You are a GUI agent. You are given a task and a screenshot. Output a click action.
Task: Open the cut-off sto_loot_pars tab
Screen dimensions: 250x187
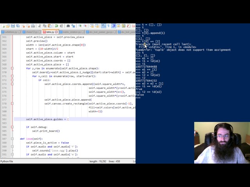(127, 32)
